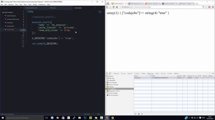215x120 pixels.
Task: Open constant_define.php from the sidebar
Action: click(x=13, y=19)
